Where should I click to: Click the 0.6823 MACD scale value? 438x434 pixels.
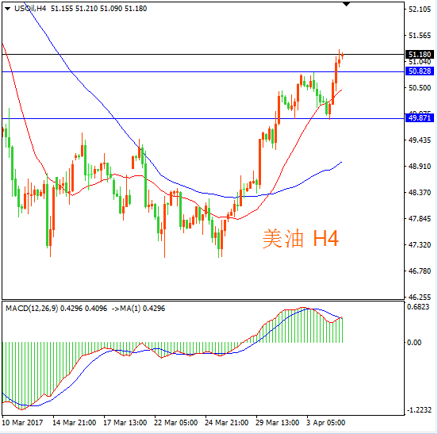(418, 307)
